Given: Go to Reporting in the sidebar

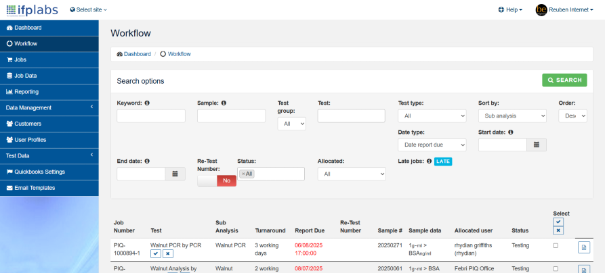Looking at the screenshot, I should coord(26,92).
